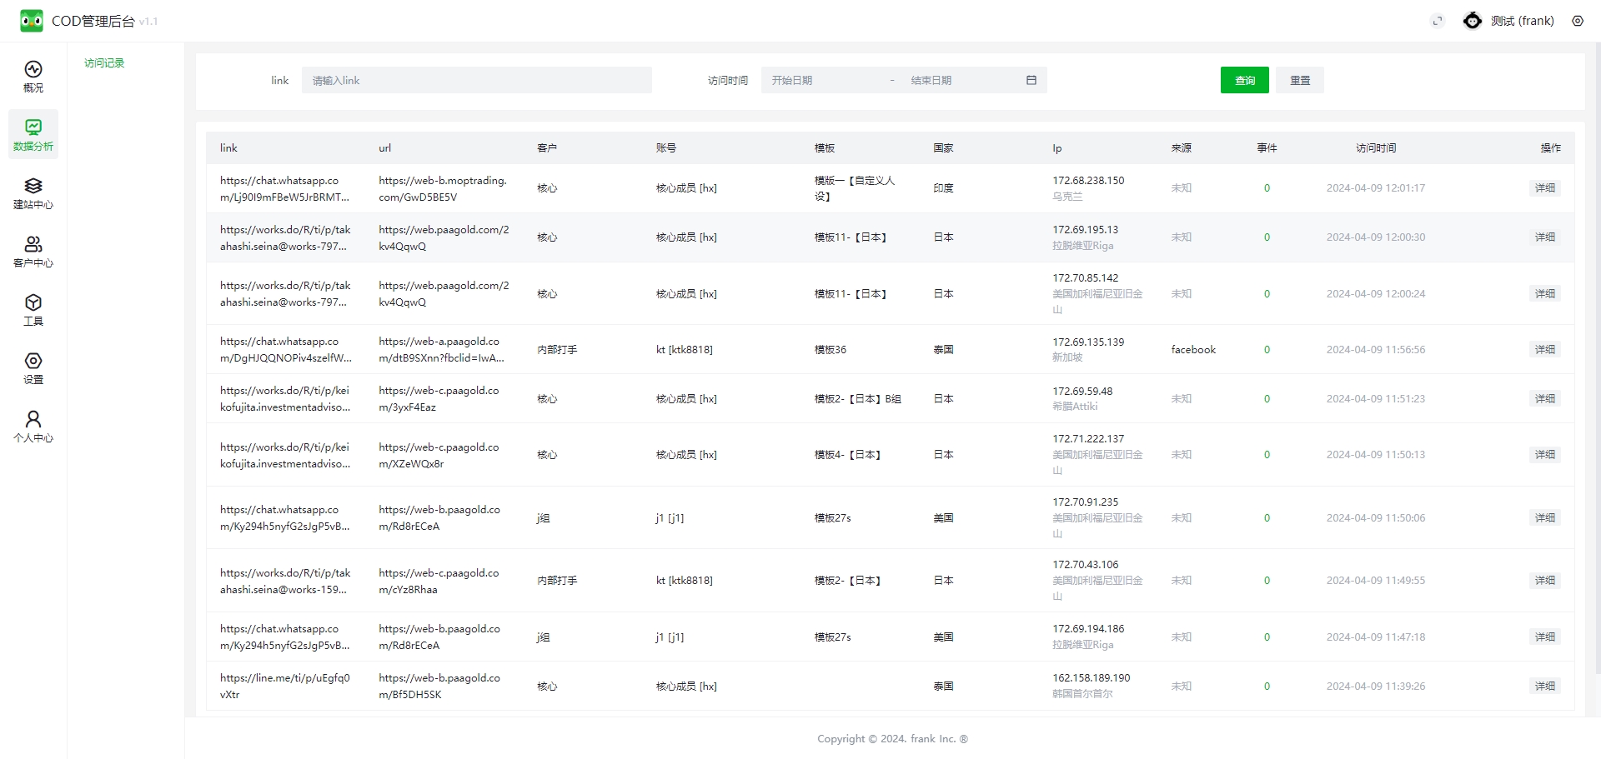Click the 客户 column header
The width and height of the screenshot is (1601, 759).
coord(547,147)
